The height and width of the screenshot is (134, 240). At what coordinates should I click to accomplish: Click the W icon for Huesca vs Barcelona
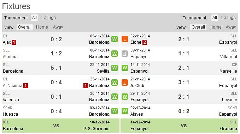(x=115, y=111)
